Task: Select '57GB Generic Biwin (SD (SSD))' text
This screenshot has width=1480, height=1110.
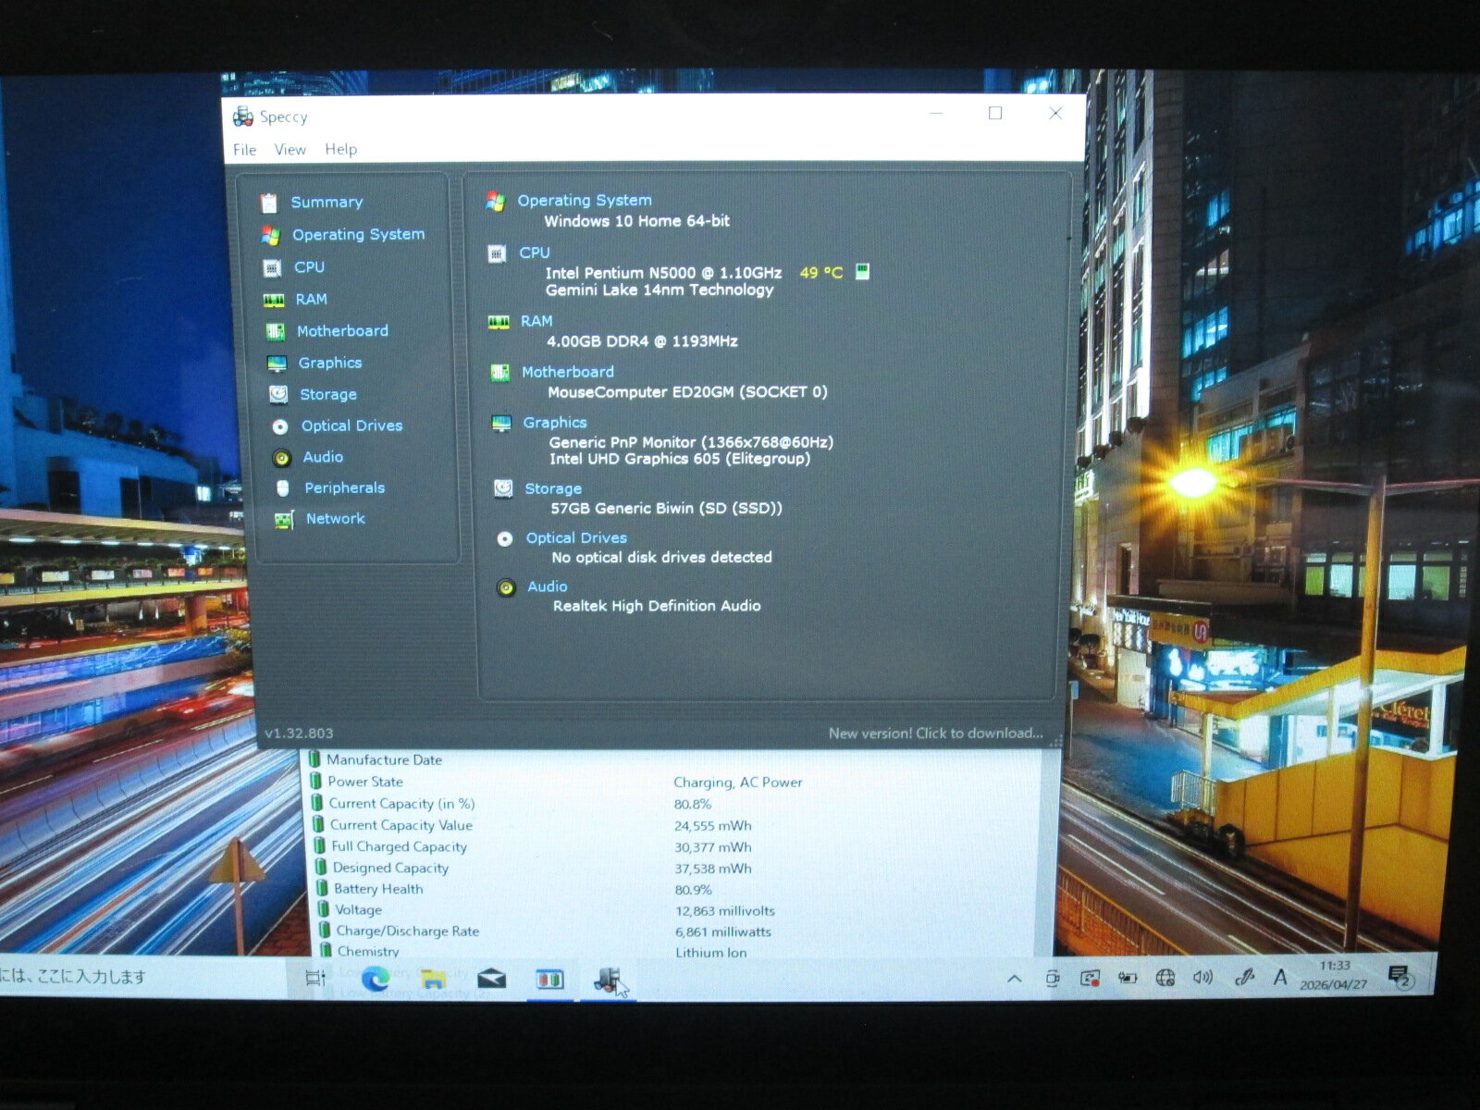Action: click(666, 508)
